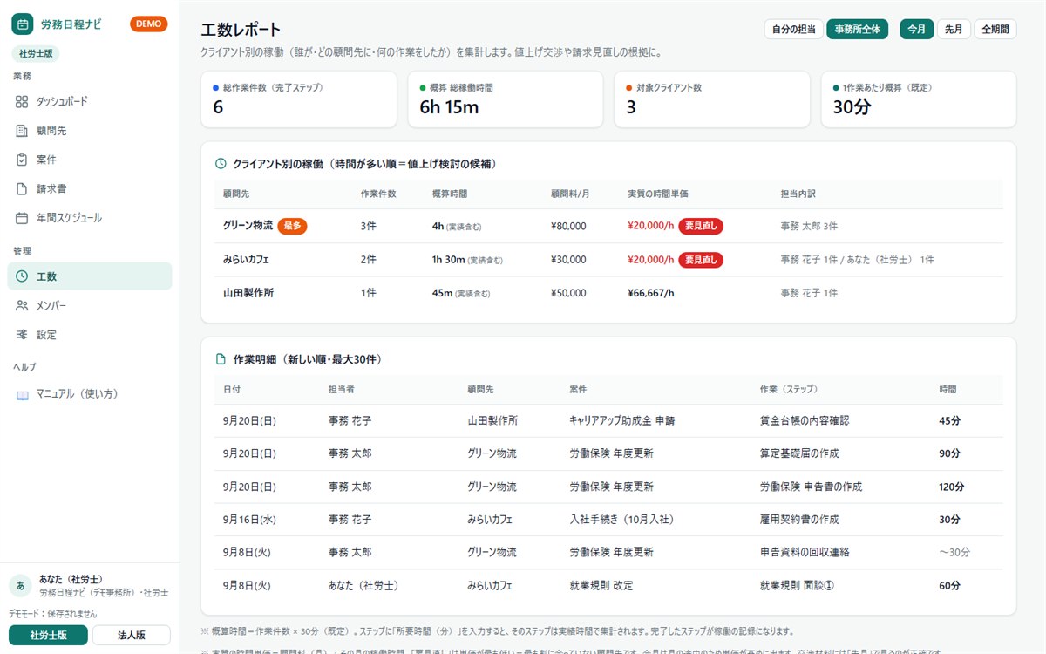This screenshot has height=654, width=1046.
Task: Select the メンバー menu item
Action: pos(90,306)
